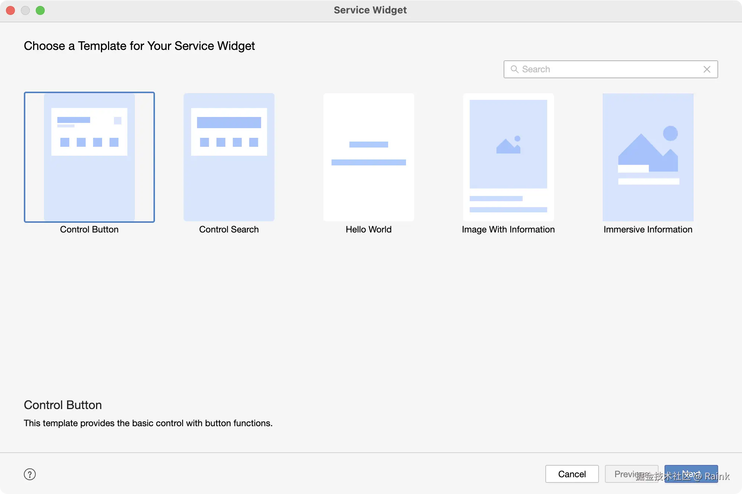Clear search with the X icon

[707, 69]
